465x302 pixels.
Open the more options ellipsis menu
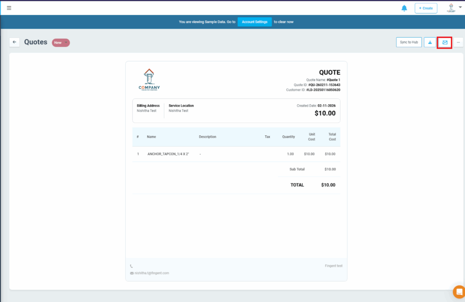click(x=458, y=42)
